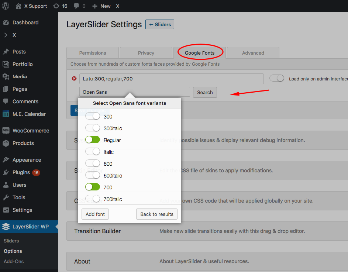Click the Search font button

pyautogui.click(x=205, y=92)
